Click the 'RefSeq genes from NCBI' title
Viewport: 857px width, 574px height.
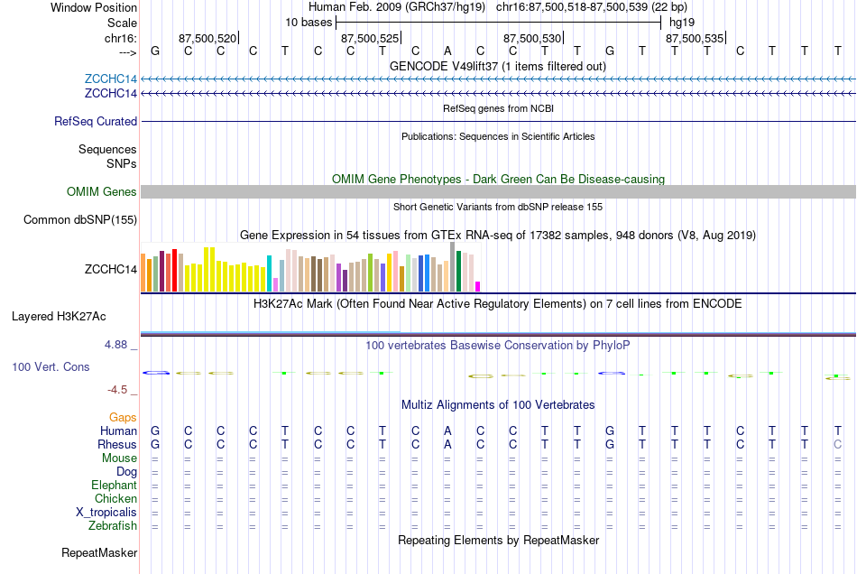[499, 108]
